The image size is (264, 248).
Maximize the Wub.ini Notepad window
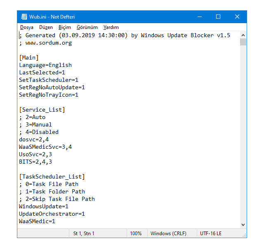pos(218,17)
